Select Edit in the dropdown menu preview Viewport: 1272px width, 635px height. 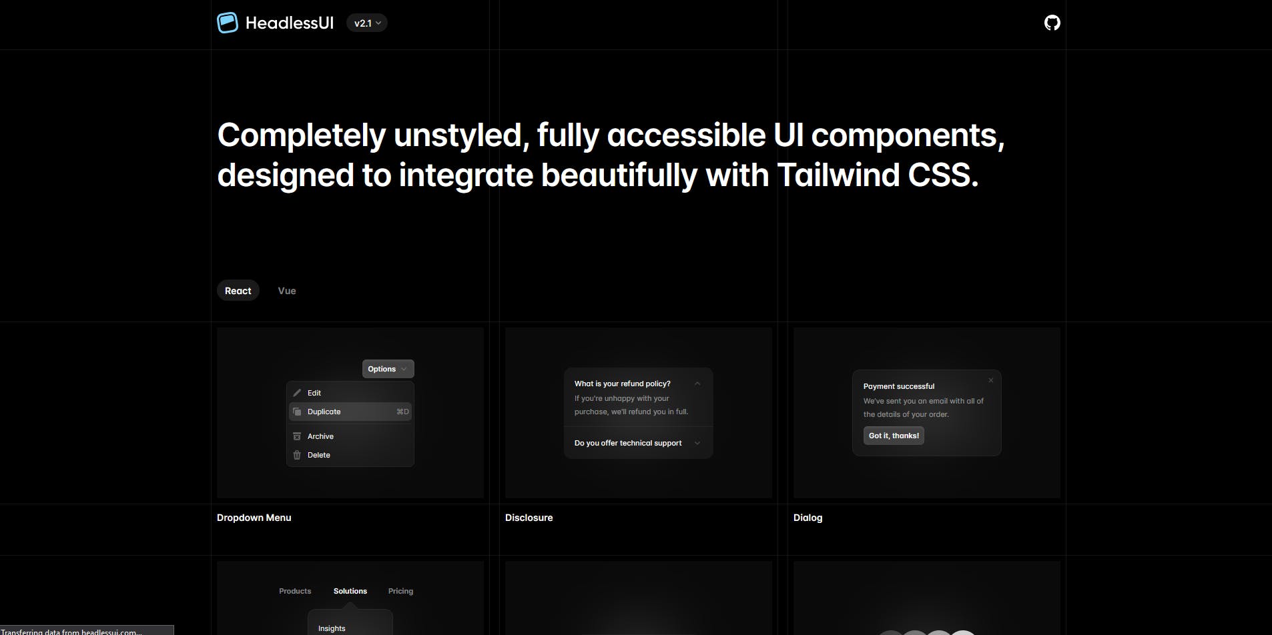pyautogui.click(x=350, y=393)
